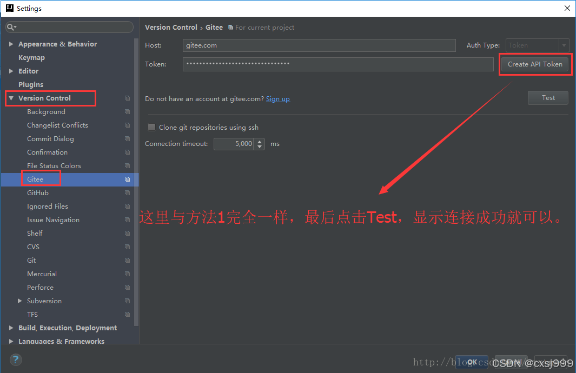Select Ignored Files entry
The height and width of the screenshot is (373, 576).
[48, 207]
